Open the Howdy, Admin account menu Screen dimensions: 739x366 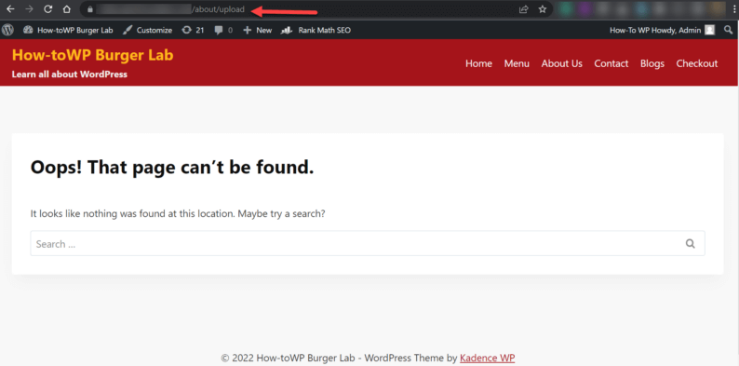[x=662, y=30]
